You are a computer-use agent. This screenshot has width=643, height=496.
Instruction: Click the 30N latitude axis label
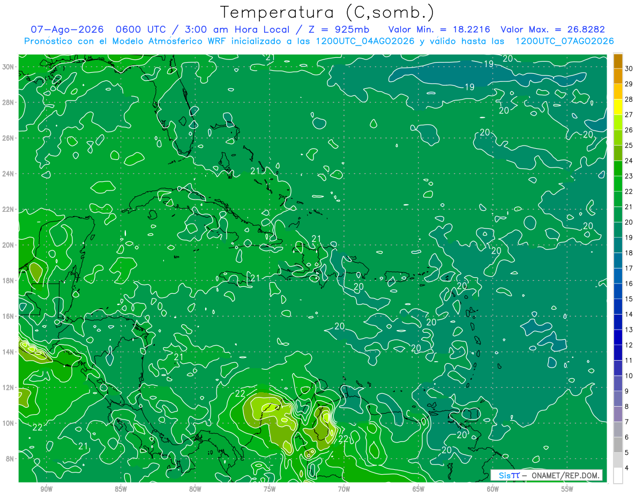tap(9, 67)
